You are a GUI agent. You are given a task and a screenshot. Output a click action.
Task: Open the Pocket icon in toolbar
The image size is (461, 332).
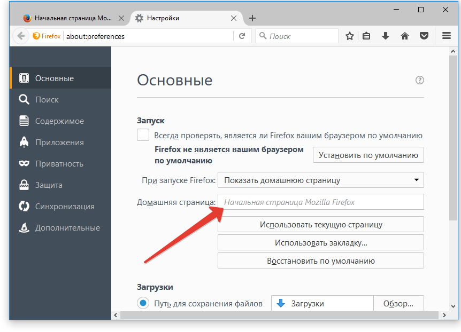424,36
